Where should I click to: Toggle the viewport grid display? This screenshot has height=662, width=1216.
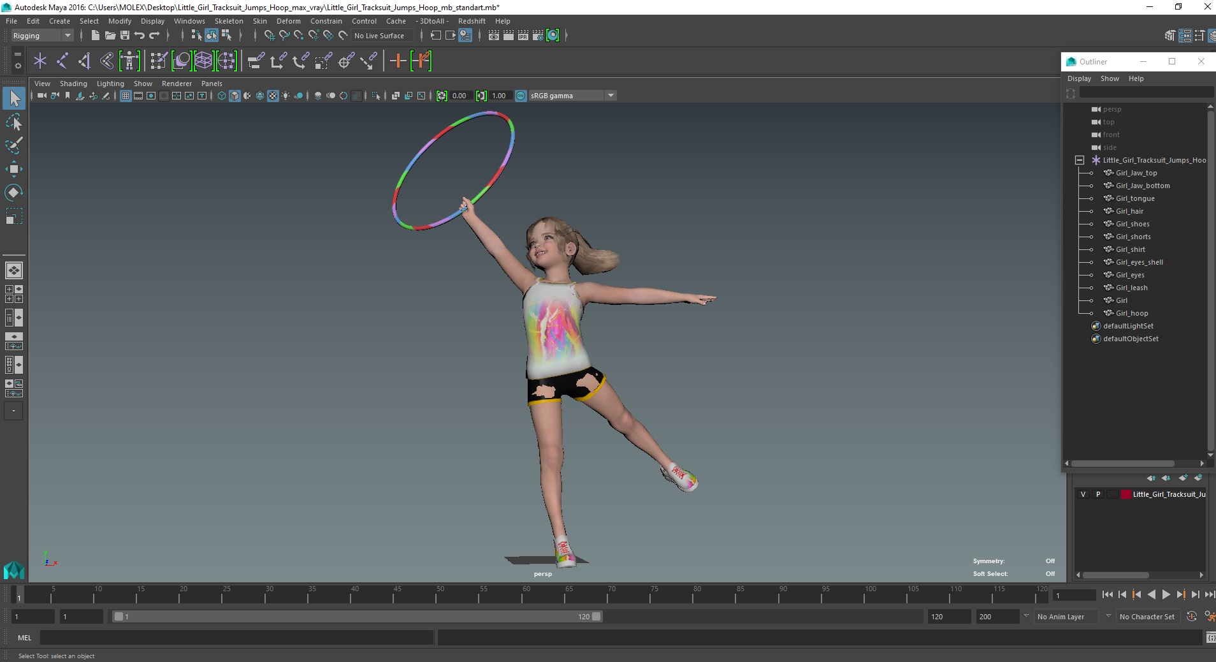126,96
